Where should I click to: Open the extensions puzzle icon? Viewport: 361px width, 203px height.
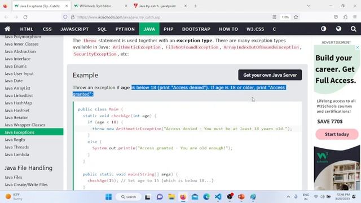[x=345, y=17]
